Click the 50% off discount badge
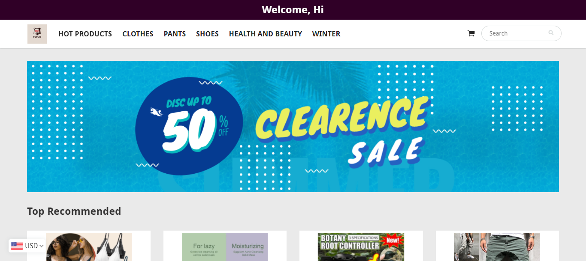 [x=189, y=126]
